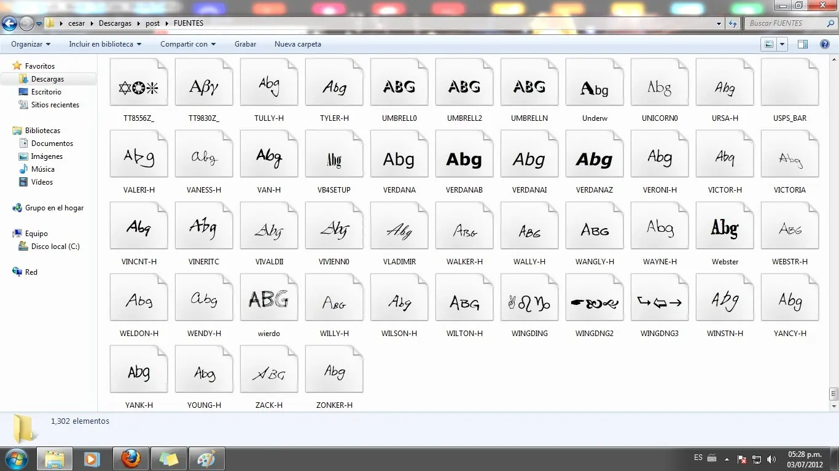Select the blank USPS_BAR font file
The image size is (839, 471).
(x=790, y=90)
